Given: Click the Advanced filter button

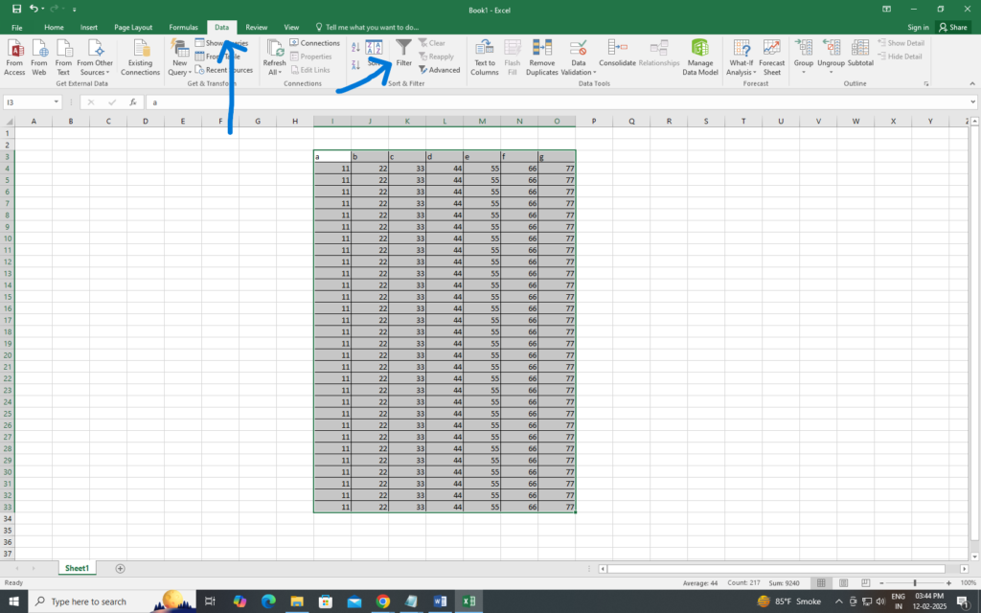Looking at the screenshot, I should pyautogui.click(x=440, y=70).
